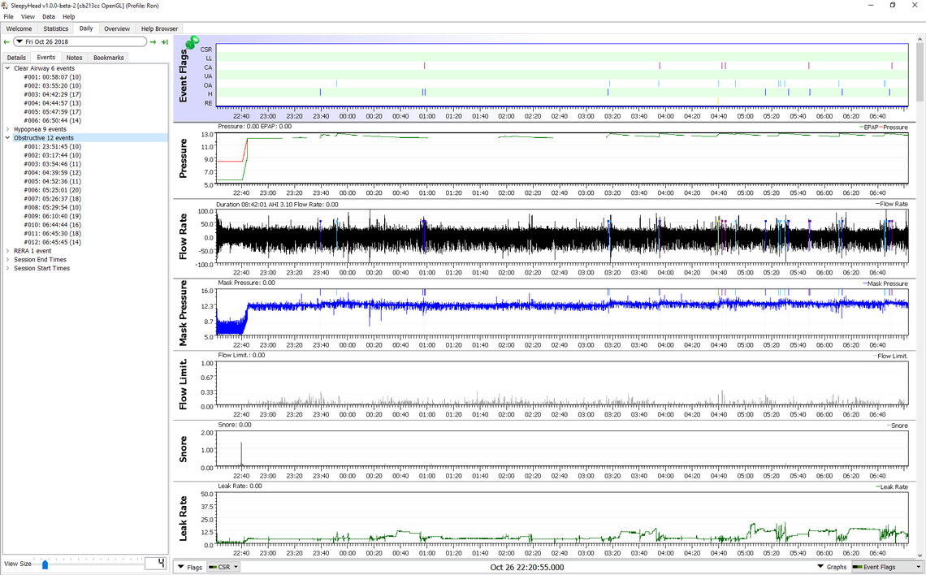
Task: Select Obstructive event #002: 03:17:44 (10)
Action: [53, 155]
